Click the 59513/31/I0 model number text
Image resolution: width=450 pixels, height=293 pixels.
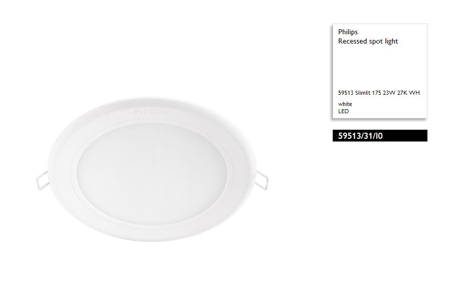[x=360, y=136]
